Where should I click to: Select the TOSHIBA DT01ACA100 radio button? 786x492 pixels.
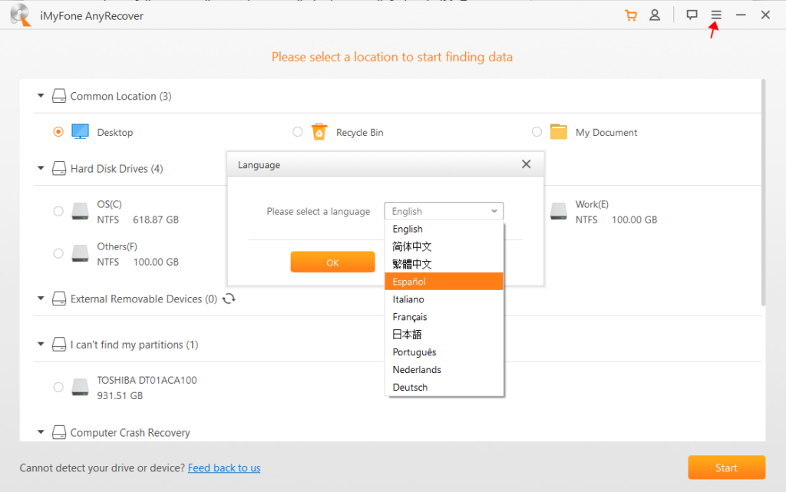click(58, 388)
